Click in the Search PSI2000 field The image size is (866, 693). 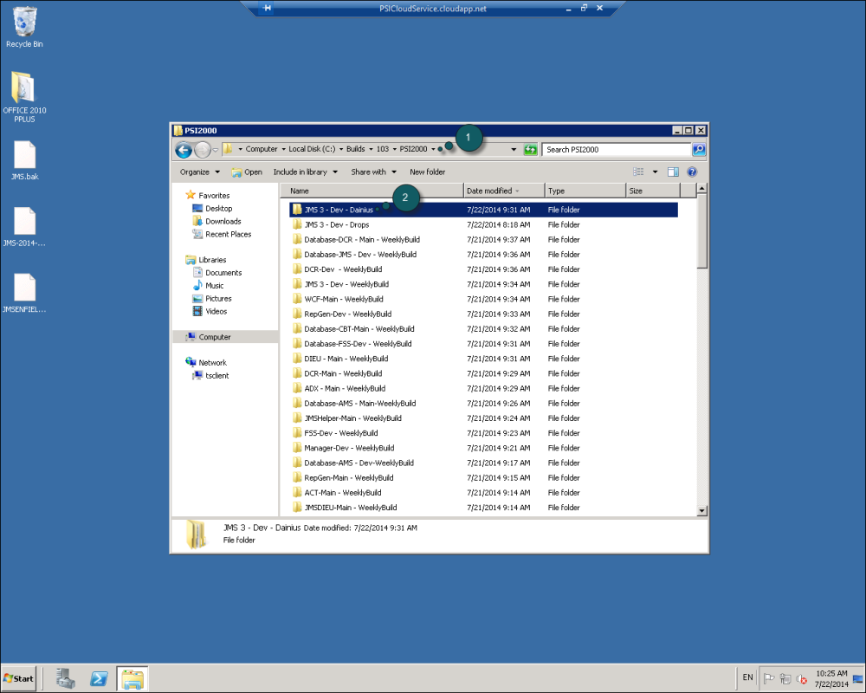pyautogui.click(x=617, y=149)
